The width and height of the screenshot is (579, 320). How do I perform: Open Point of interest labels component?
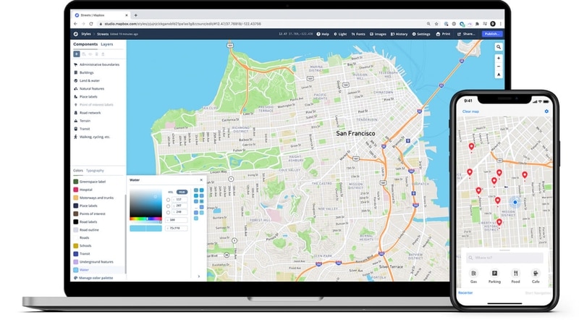[94, 105]
